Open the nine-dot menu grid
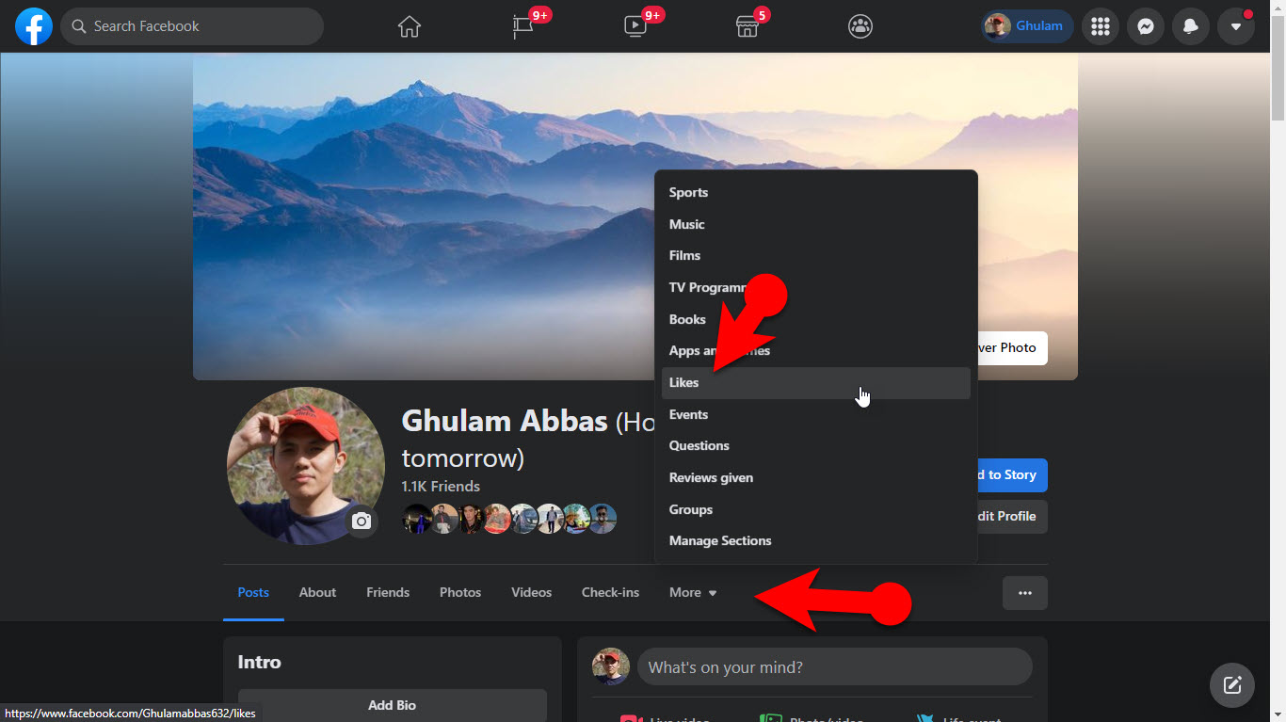Viewport: 1286px width, 722px height. coord(1101,26)
